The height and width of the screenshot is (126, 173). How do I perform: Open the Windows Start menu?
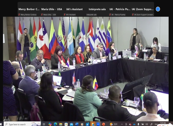[1, 124]
